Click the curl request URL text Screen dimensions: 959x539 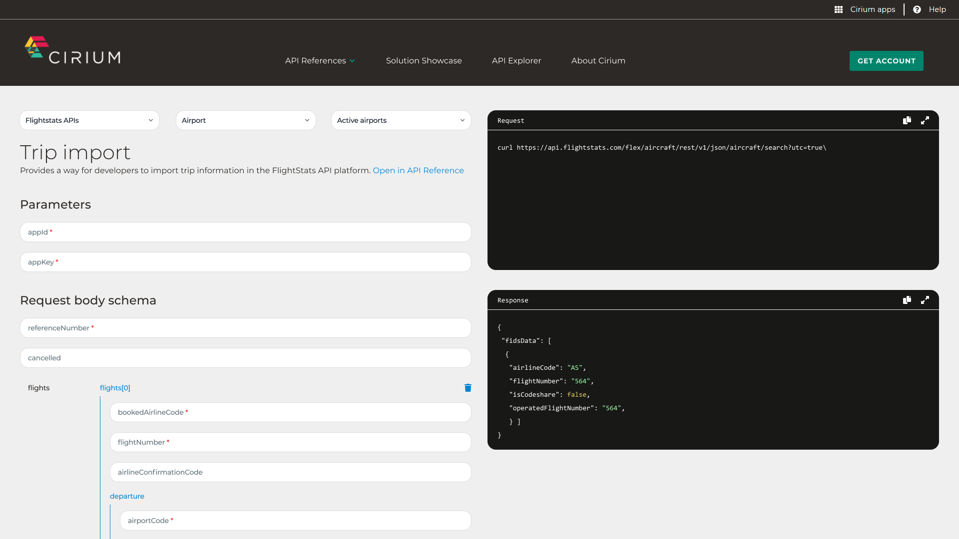(662, 148)
